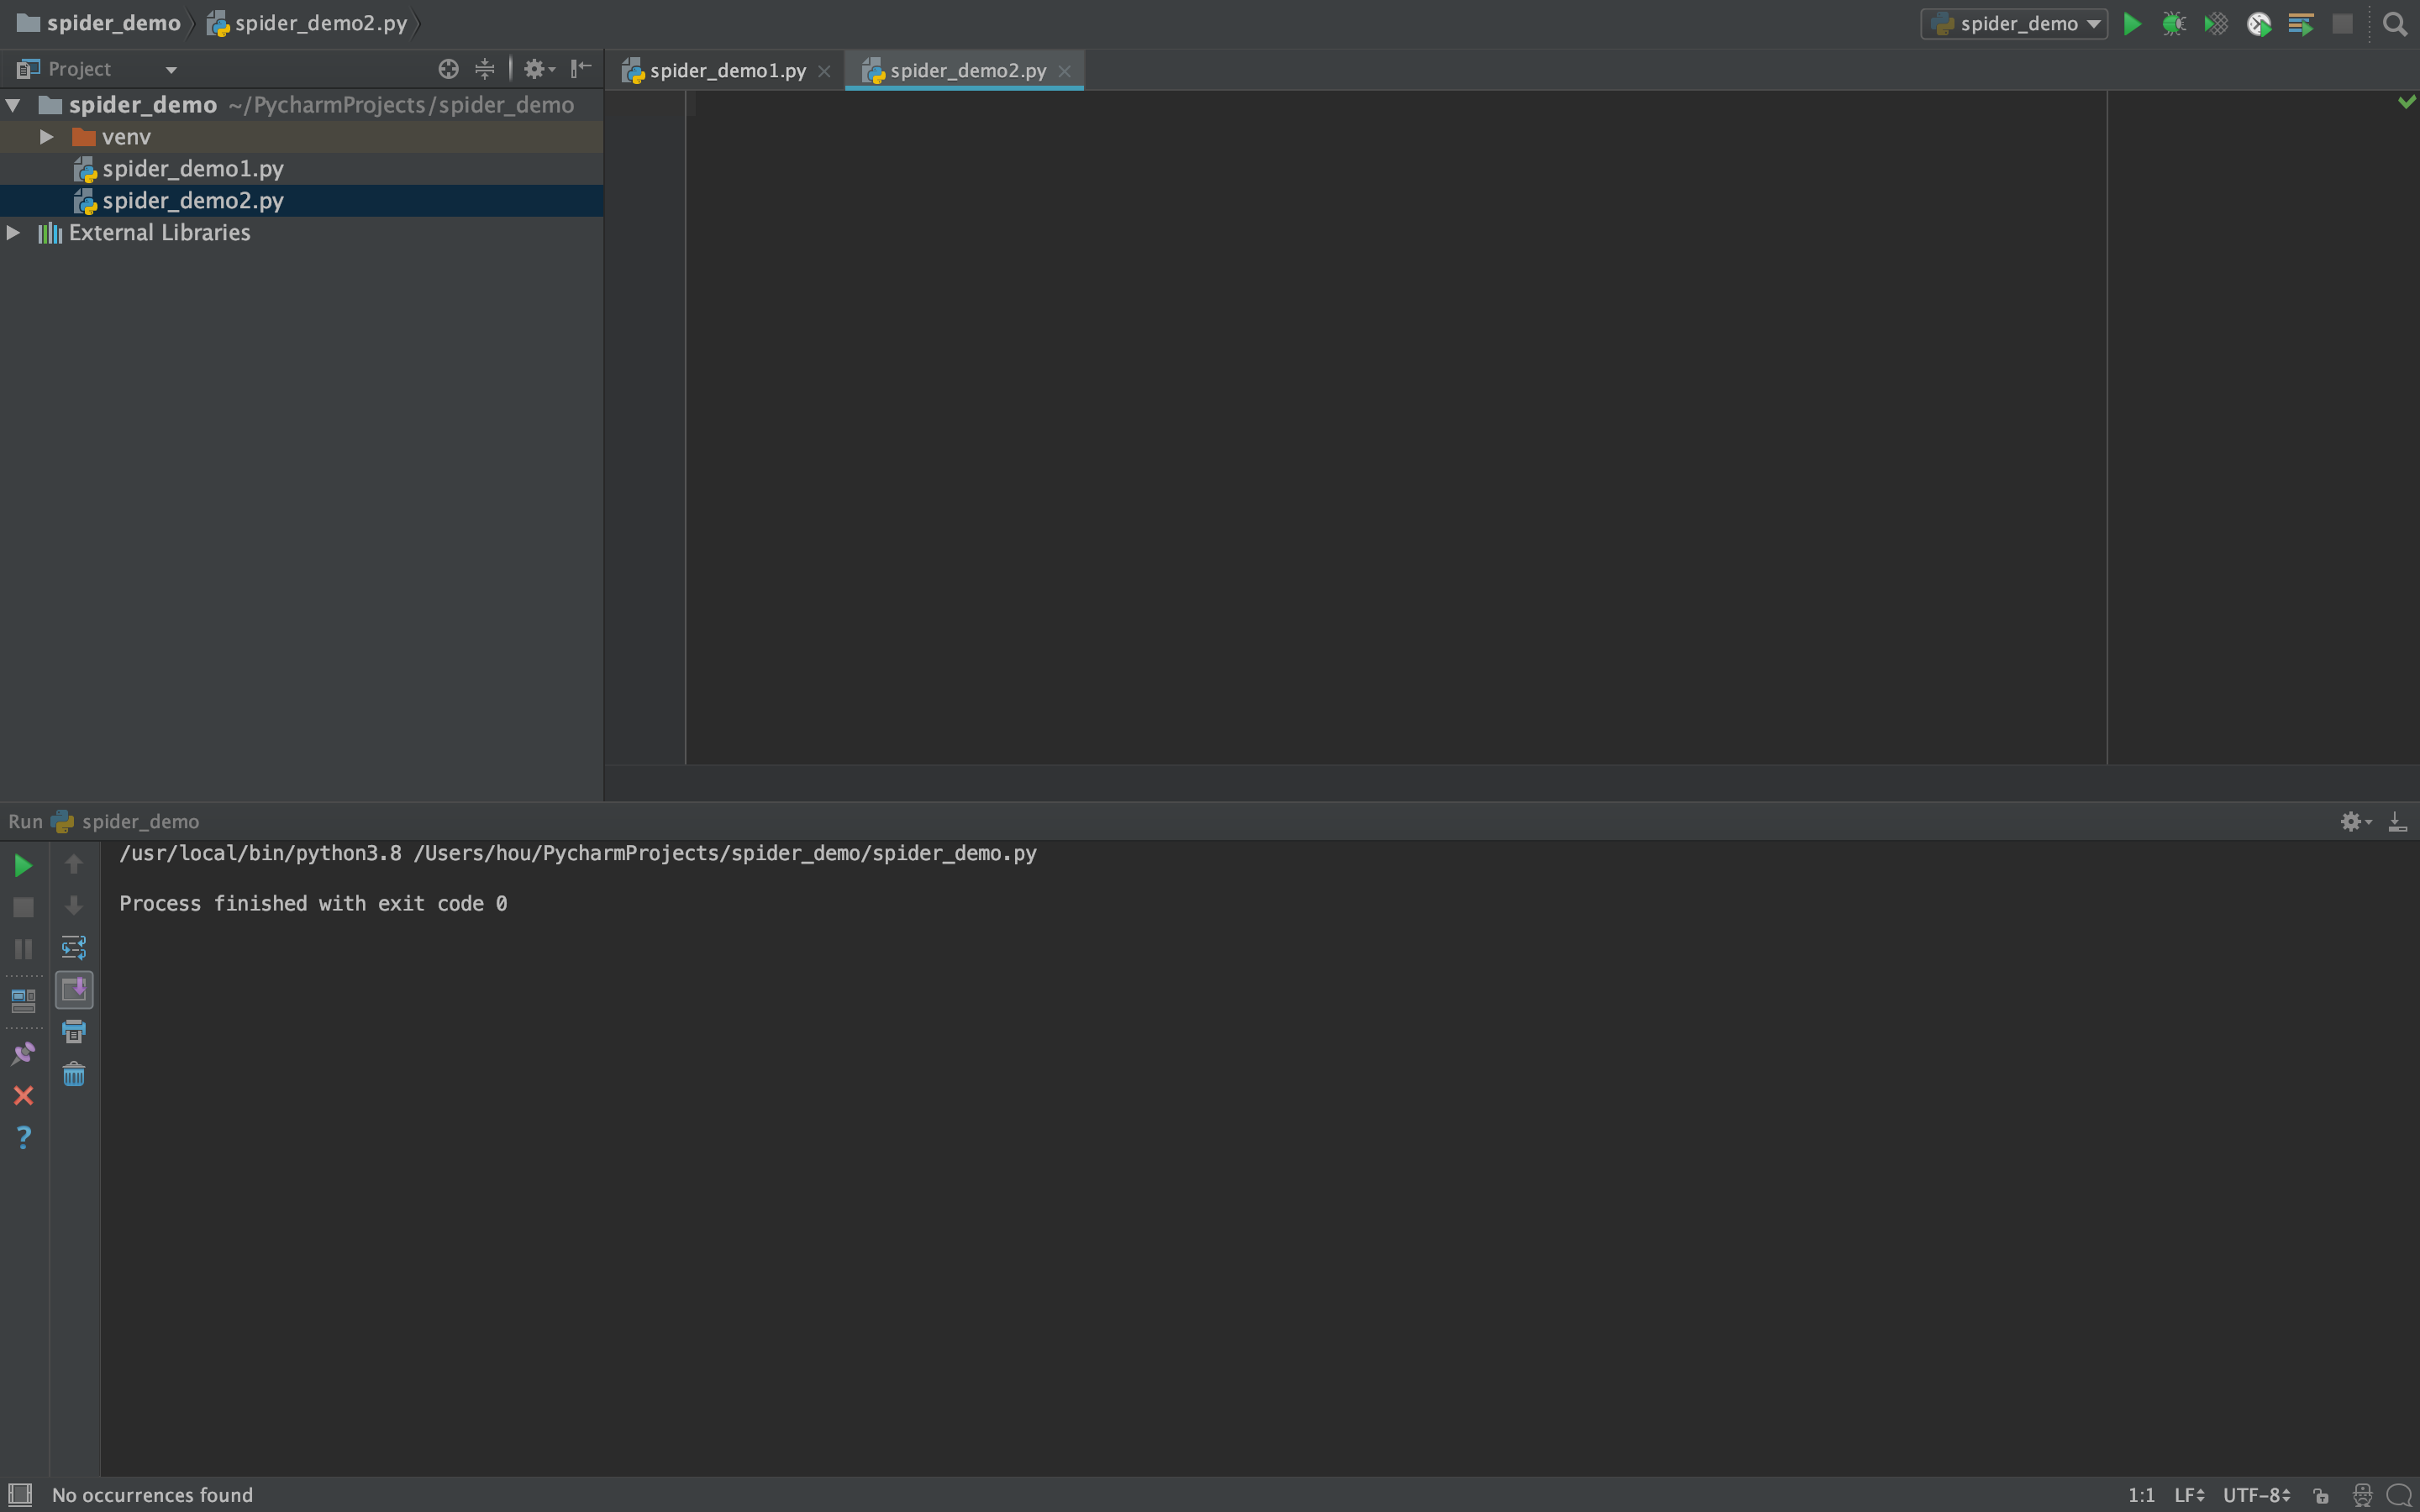Select spider_demo1.py in project tree

click(192, 169)
